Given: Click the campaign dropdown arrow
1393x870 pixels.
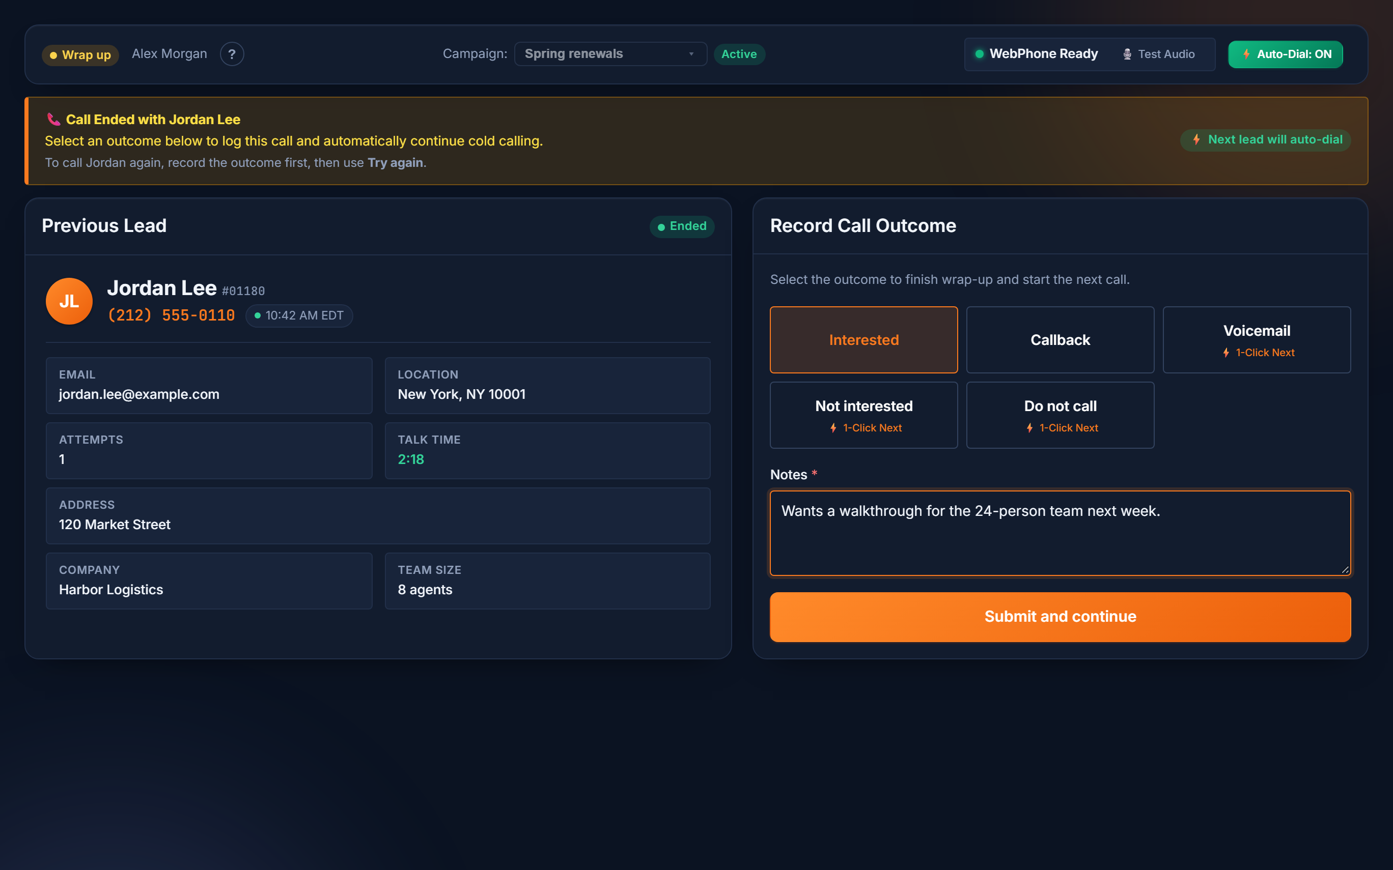Looking at the screenshot, I should coord(691,54).
